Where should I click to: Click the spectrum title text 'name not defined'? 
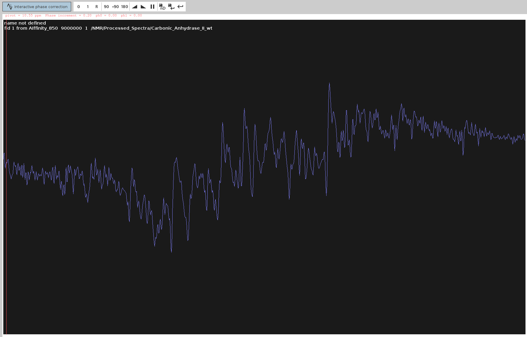point(25,23)
